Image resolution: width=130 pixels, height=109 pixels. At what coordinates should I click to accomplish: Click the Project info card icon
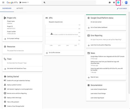(x=5, y=18)
